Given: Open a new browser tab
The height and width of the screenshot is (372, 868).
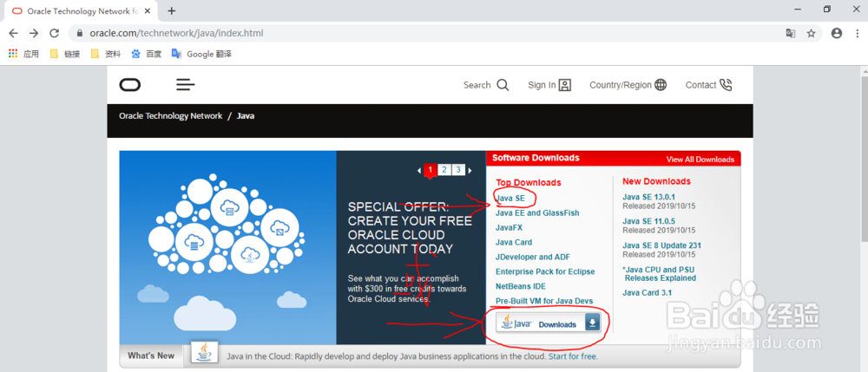Looking at the screenshot, I should tap(172, 10).
